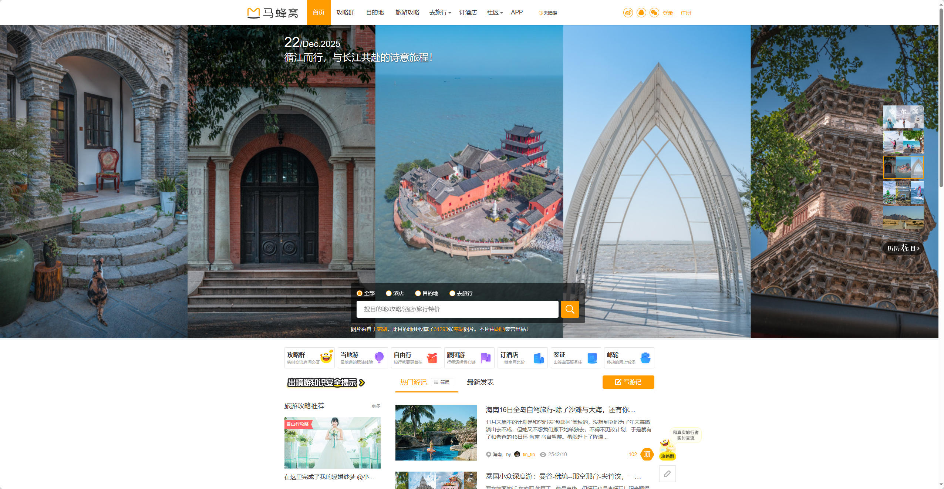Click the orange search magnifier button

pos(570,309)
